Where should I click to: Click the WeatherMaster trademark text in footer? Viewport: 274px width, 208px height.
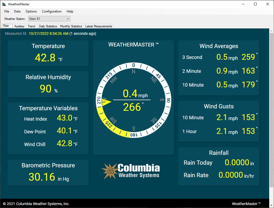(246, 204)
